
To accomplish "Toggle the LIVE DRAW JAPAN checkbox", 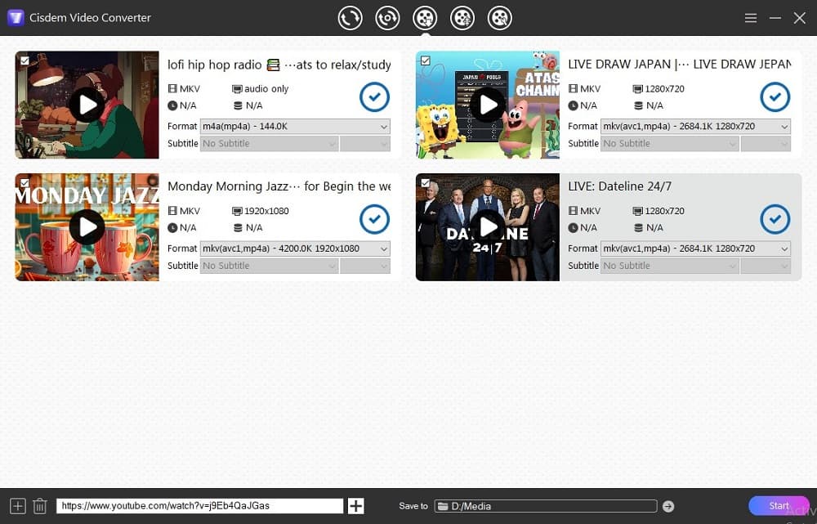I will 425,60.
